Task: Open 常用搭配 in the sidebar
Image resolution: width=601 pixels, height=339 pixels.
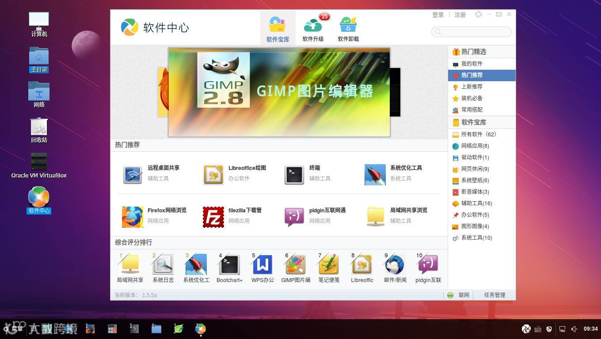Action: click(482, 110)
